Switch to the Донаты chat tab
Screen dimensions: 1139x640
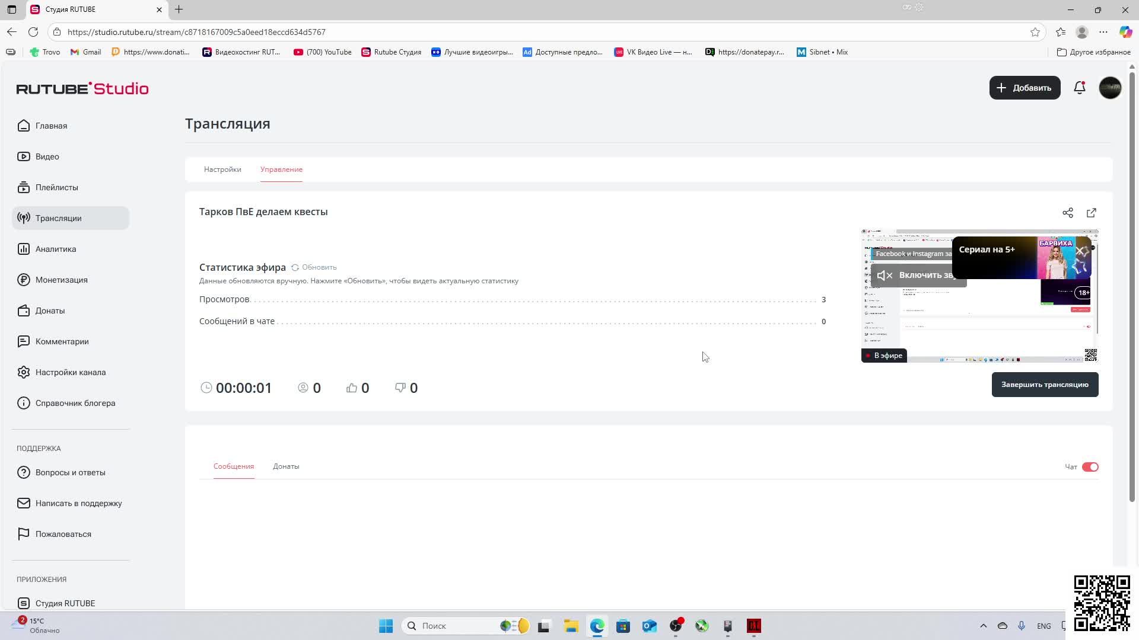pos(286,466)
